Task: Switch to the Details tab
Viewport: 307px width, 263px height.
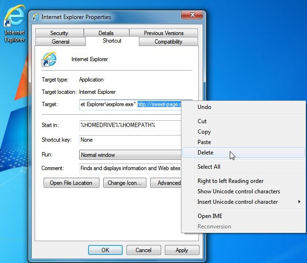Action: click(106, 33)
